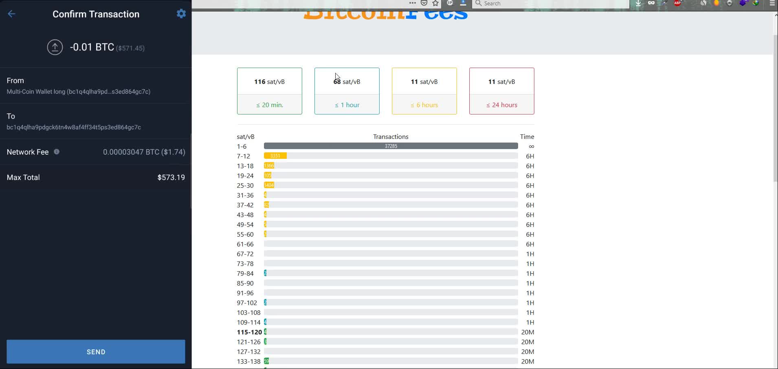
Task: Click the yellow 7-12 sat/vB bar
Action: [275, 156]
